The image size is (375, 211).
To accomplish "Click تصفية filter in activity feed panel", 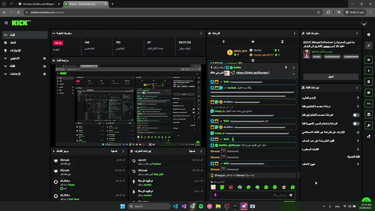I will pos(114,151).
